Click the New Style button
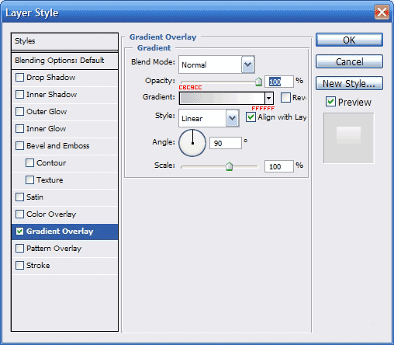The image size is (394, 345). pyautogui.click(x=349, y=83)
